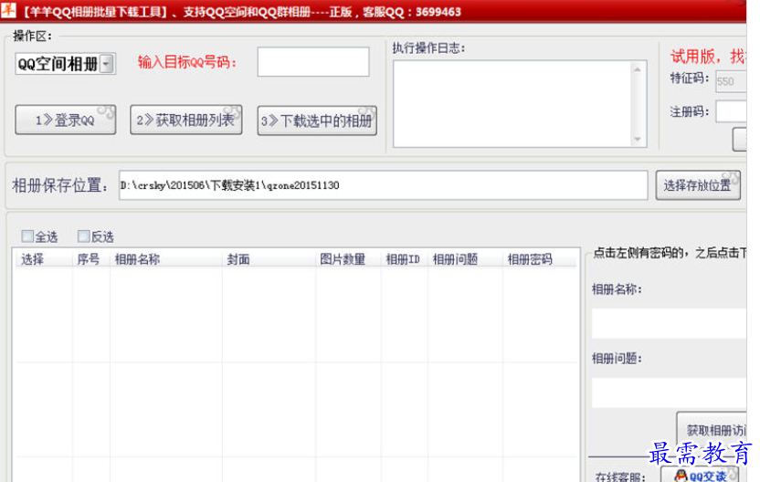Image resolution: width=760 pixels, height=482 pixels.
Task: Check the 全选 checkbox
Action: (27, 236)
